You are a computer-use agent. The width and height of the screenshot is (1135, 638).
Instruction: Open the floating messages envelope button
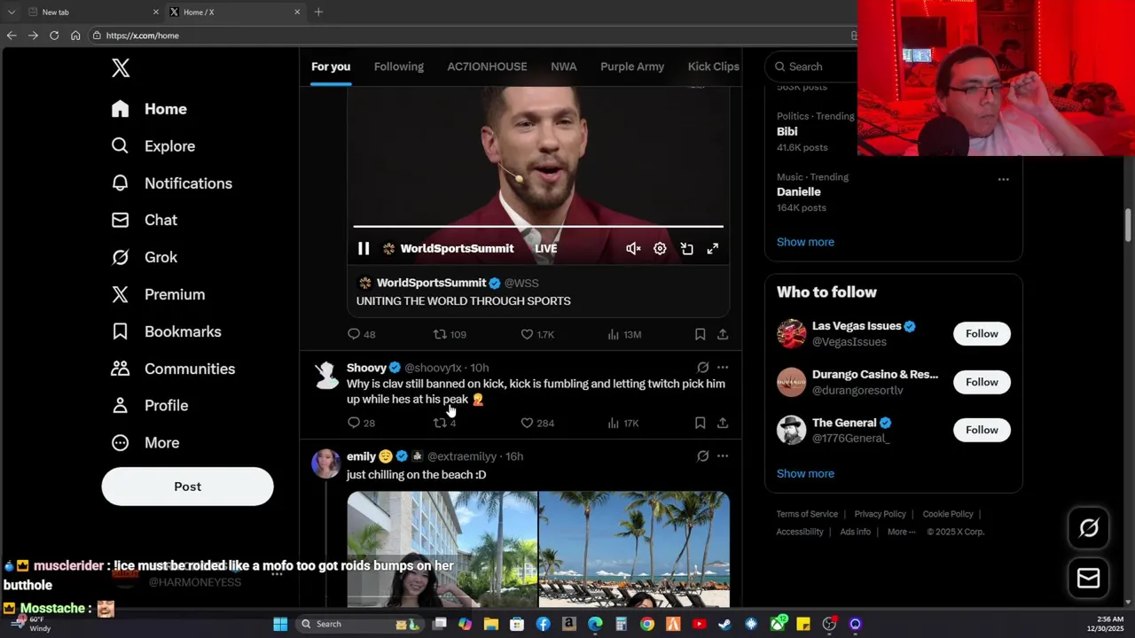pos(1089,579)
